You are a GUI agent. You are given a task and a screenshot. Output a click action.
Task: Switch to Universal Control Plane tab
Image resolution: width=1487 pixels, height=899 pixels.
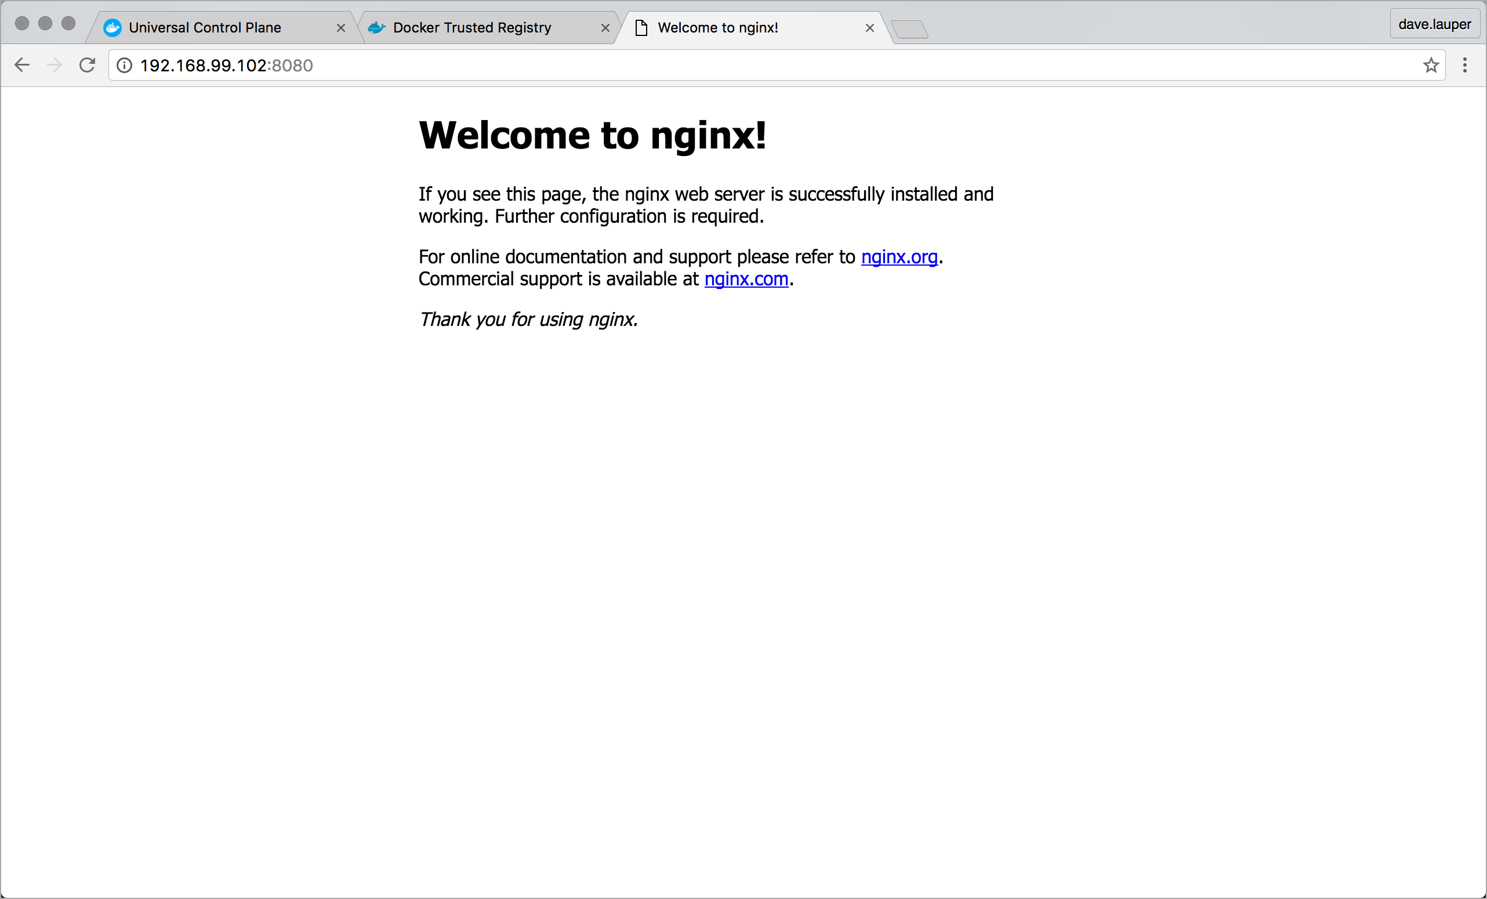(x=205, y=28)
